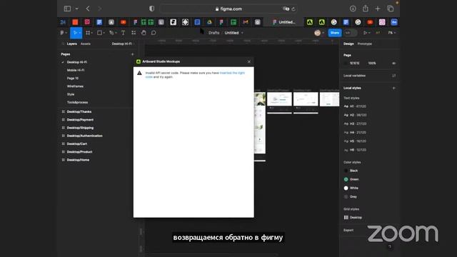Go back in Safari
Viewport: 457px width, 257px height.
(x=88, y=9)
